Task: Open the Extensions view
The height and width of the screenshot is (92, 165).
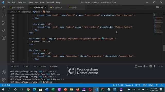Action: pos(4,38)
